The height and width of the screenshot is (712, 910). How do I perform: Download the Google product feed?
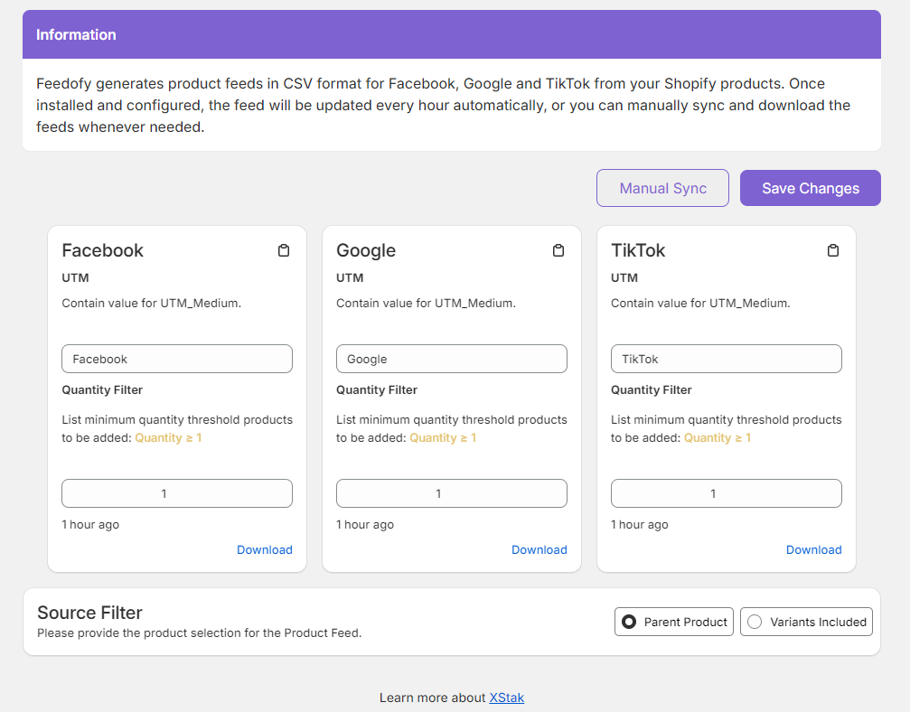[539, 549]
